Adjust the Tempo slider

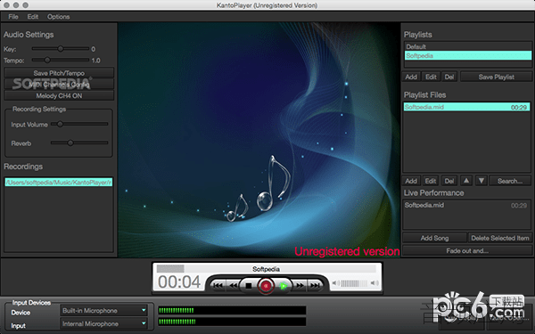[x=61, y=60]
